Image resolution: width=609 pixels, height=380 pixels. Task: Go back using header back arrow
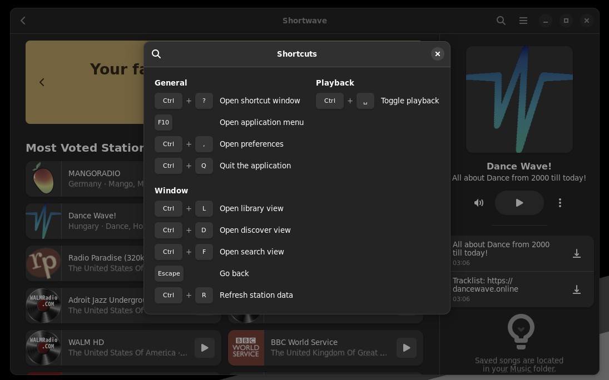click(x=23, y=21)
